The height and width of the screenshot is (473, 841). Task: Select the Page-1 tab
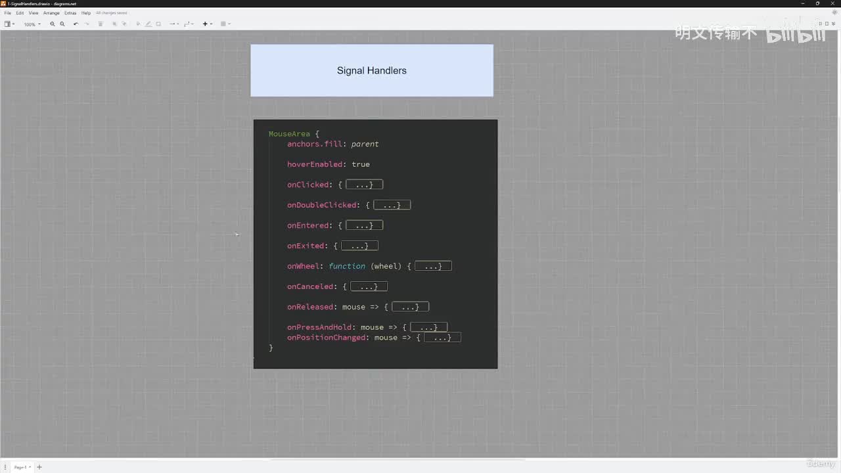[x=22, y=467]
